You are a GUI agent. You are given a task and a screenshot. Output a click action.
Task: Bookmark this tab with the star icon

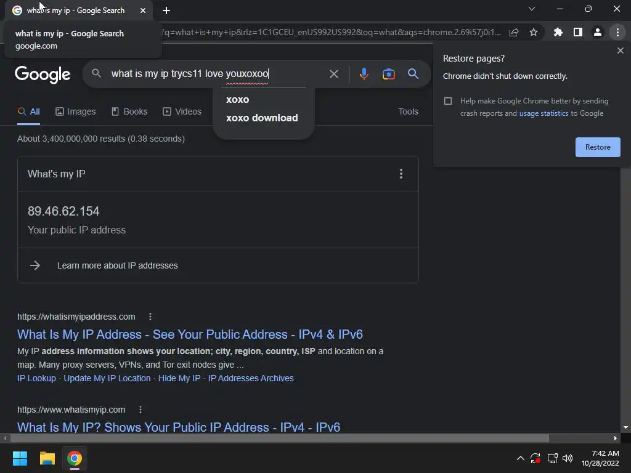coord(534,32)
